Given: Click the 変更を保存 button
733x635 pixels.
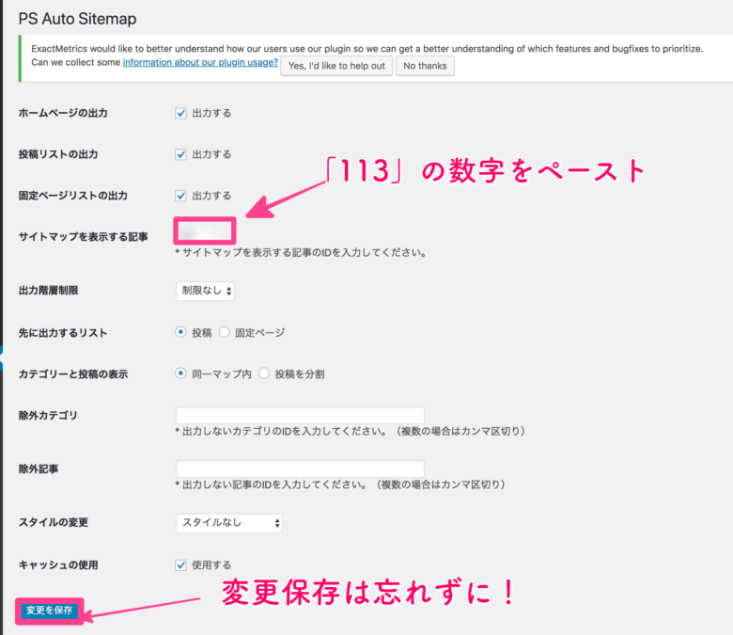Looking at the screenshot, I should (50, 611).
